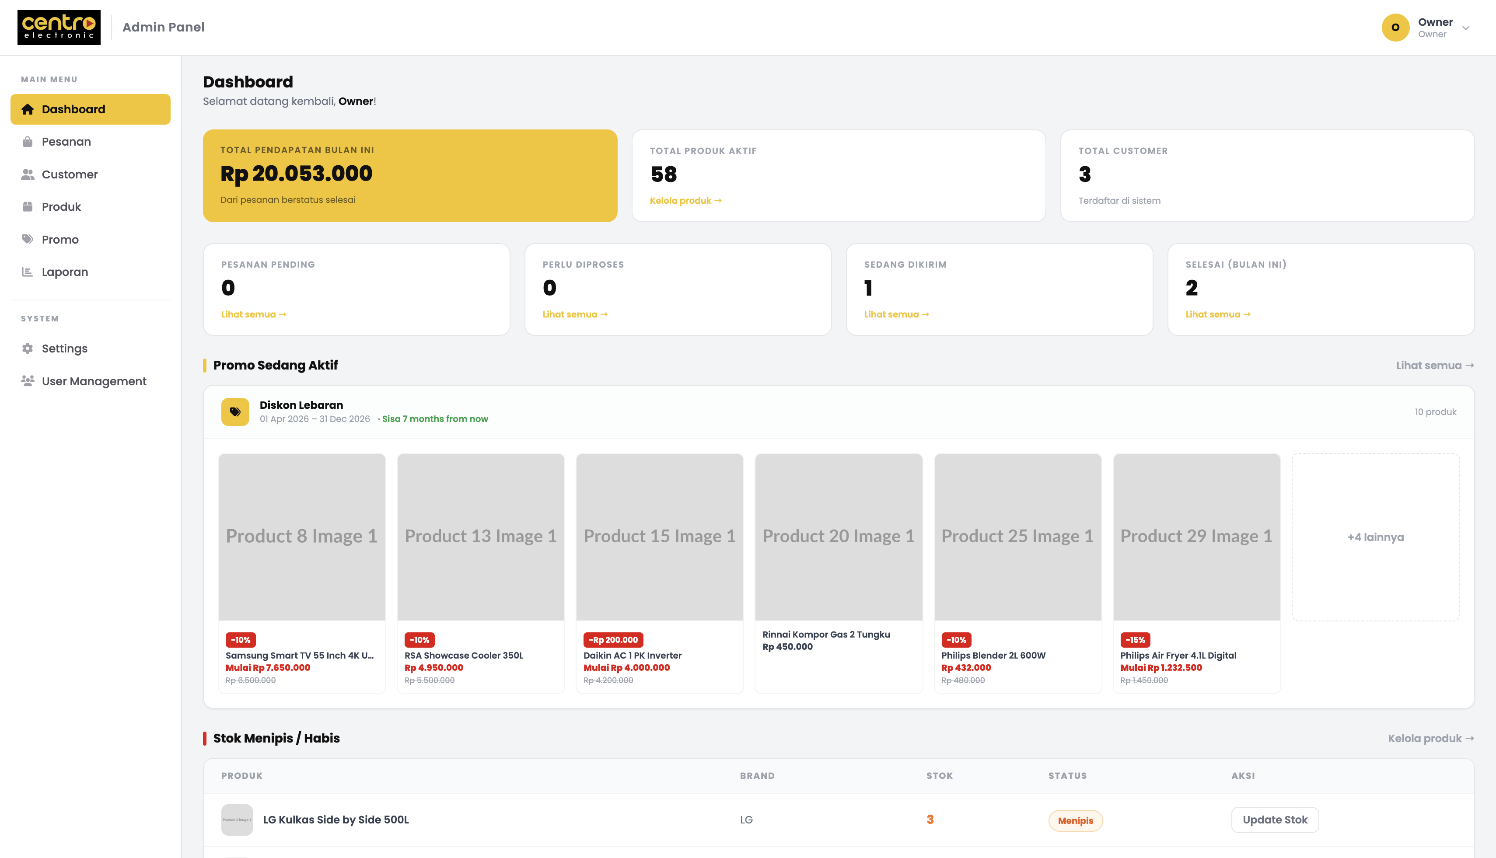Click the Diskon Lebaran promo tag icon
This screenshot has width=1496, height=858.
(235, 412)
